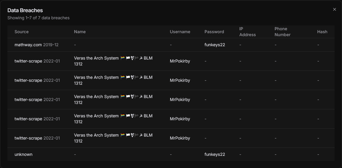Click the 'Showing 1–7 of 7' summary text

click(38, 18)
